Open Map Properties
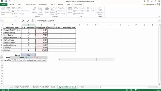 [79, 8]
